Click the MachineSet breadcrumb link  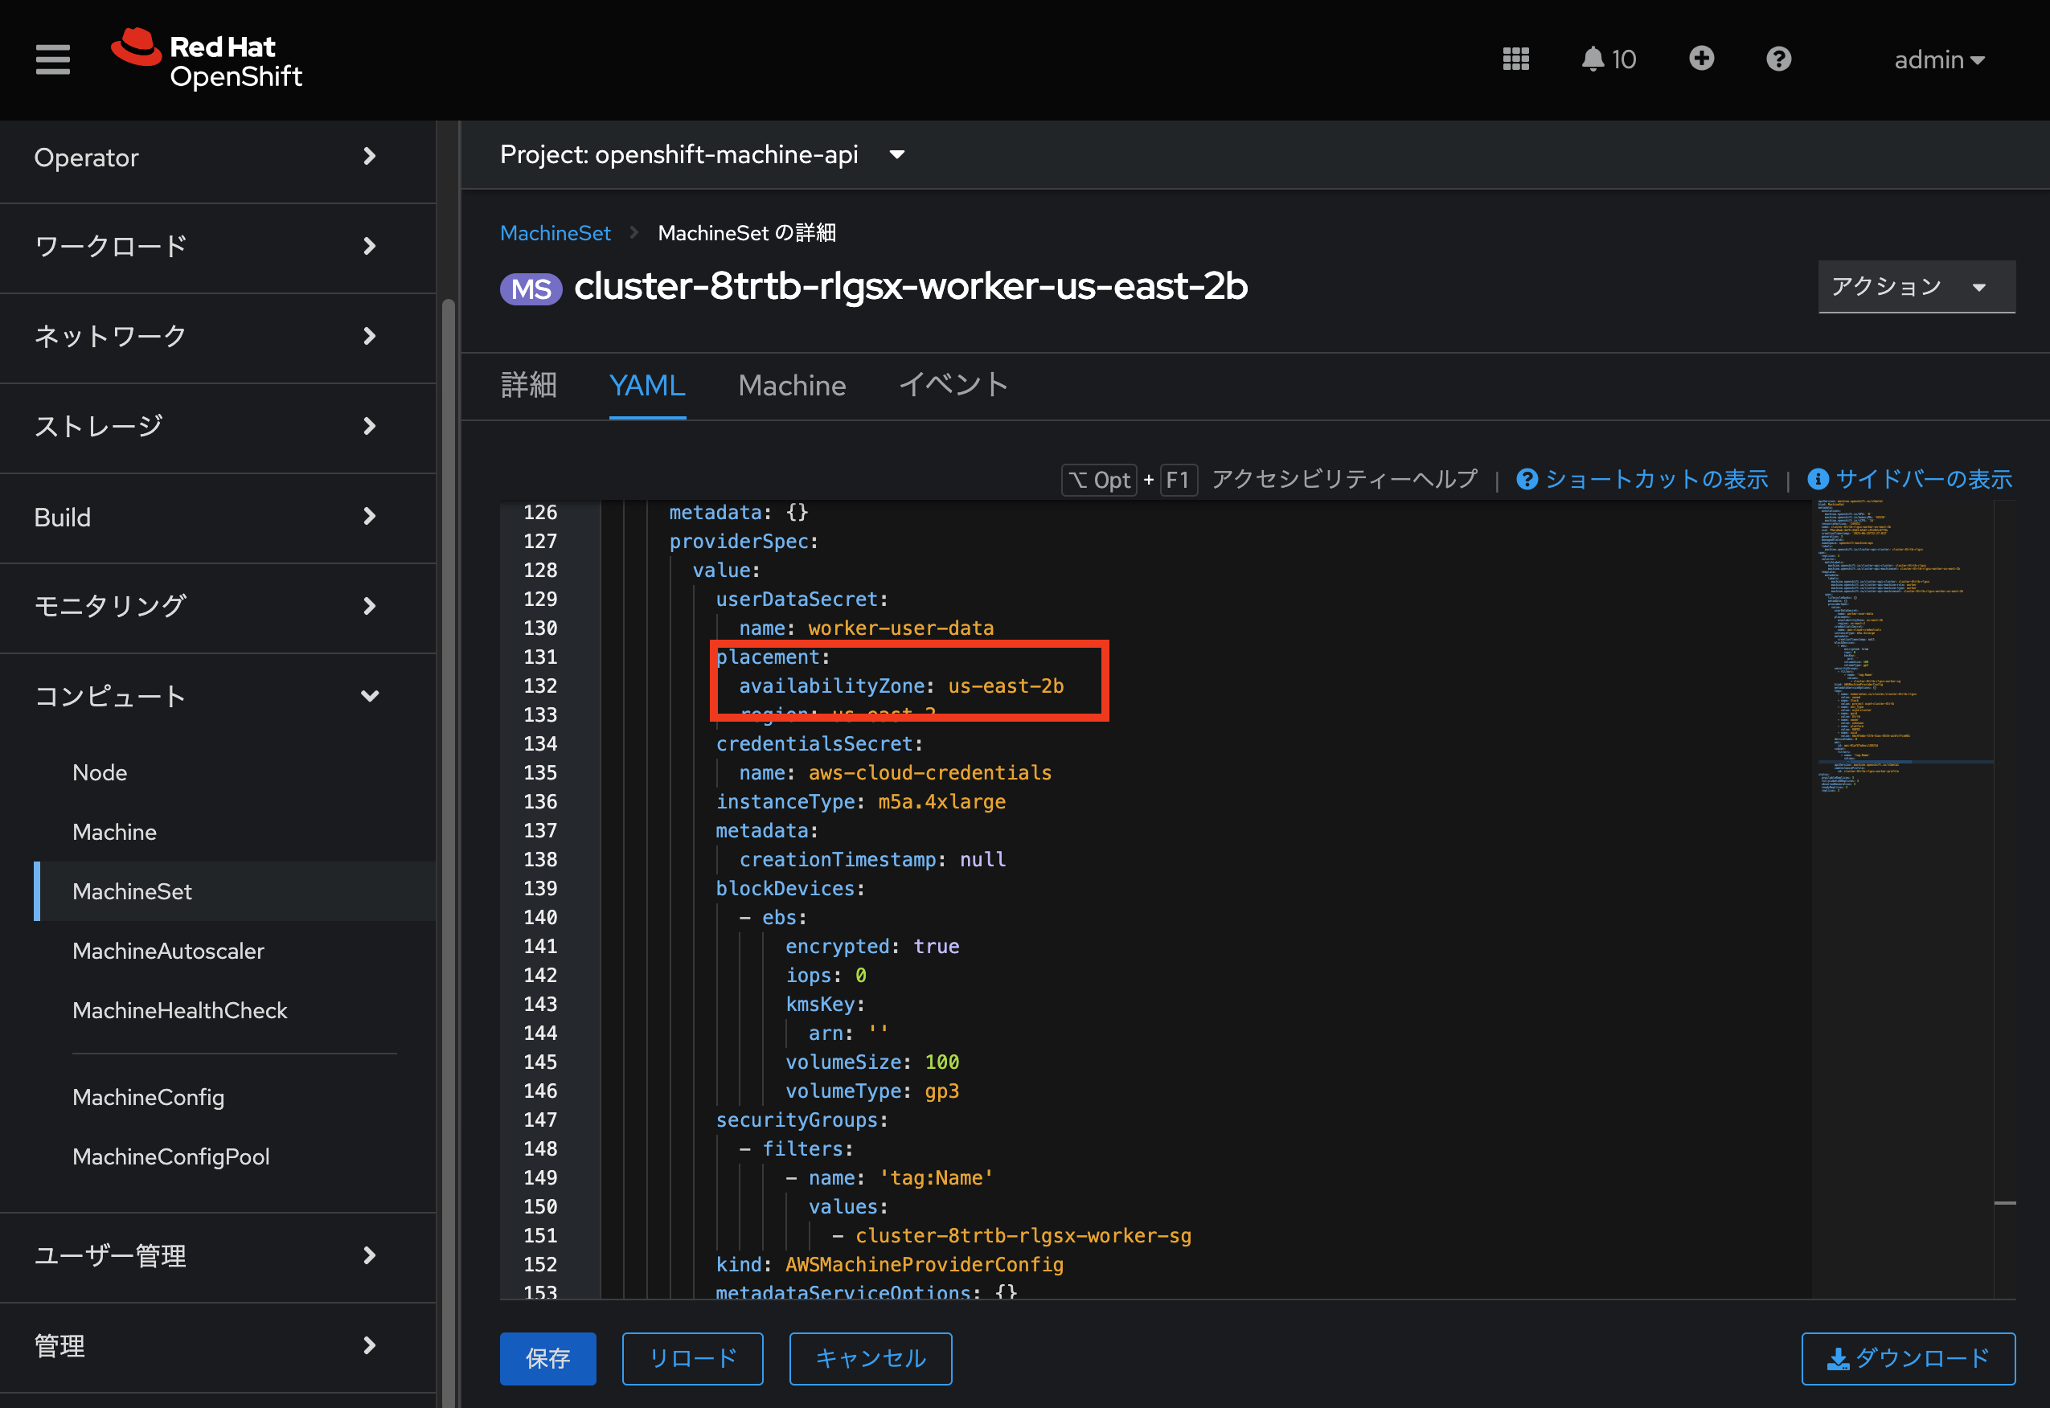tap(555, 233)
